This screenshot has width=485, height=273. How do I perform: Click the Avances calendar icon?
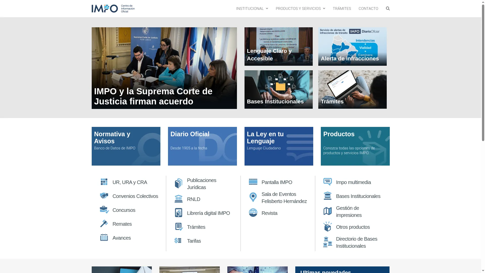(x=104, y=237)
